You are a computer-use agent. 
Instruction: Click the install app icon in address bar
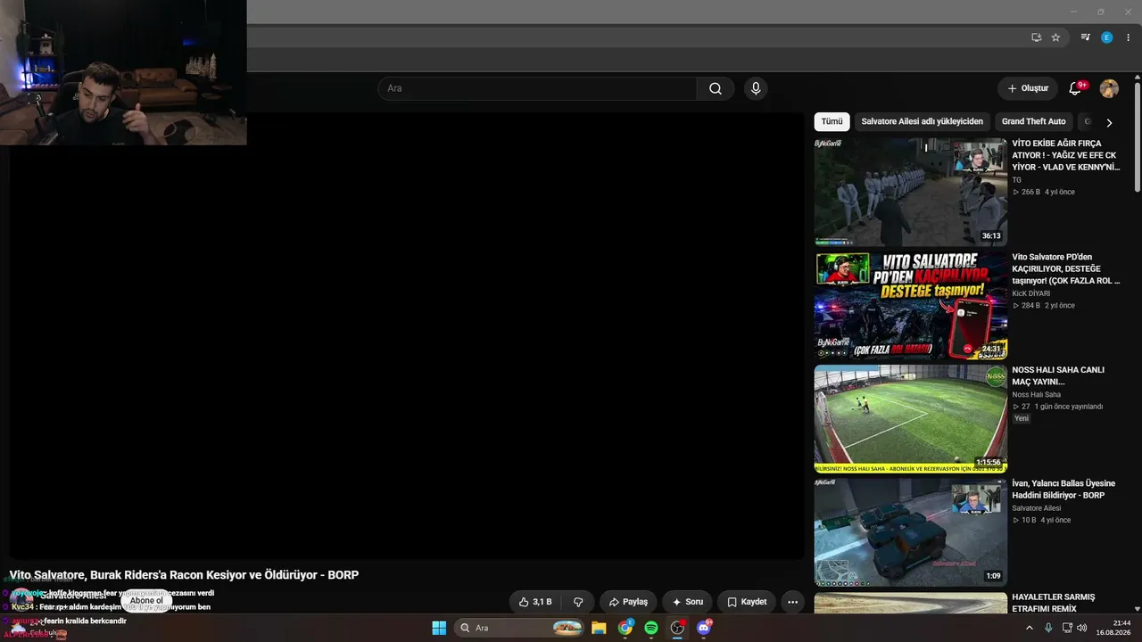[x=1036, y=37]
